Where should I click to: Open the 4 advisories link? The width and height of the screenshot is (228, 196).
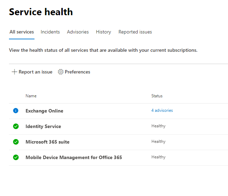pyautogui.click(x=162, y=110)
